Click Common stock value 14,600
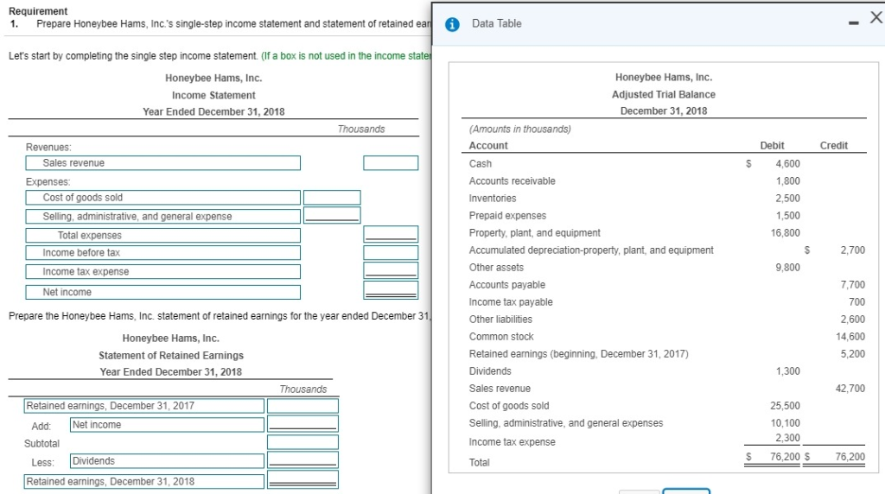 (850, 337)
